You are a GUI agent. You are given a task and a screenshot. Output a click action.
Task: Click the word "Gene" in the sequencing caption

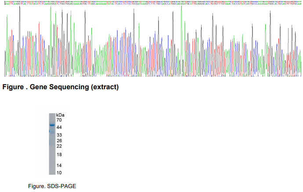point(40,87)
